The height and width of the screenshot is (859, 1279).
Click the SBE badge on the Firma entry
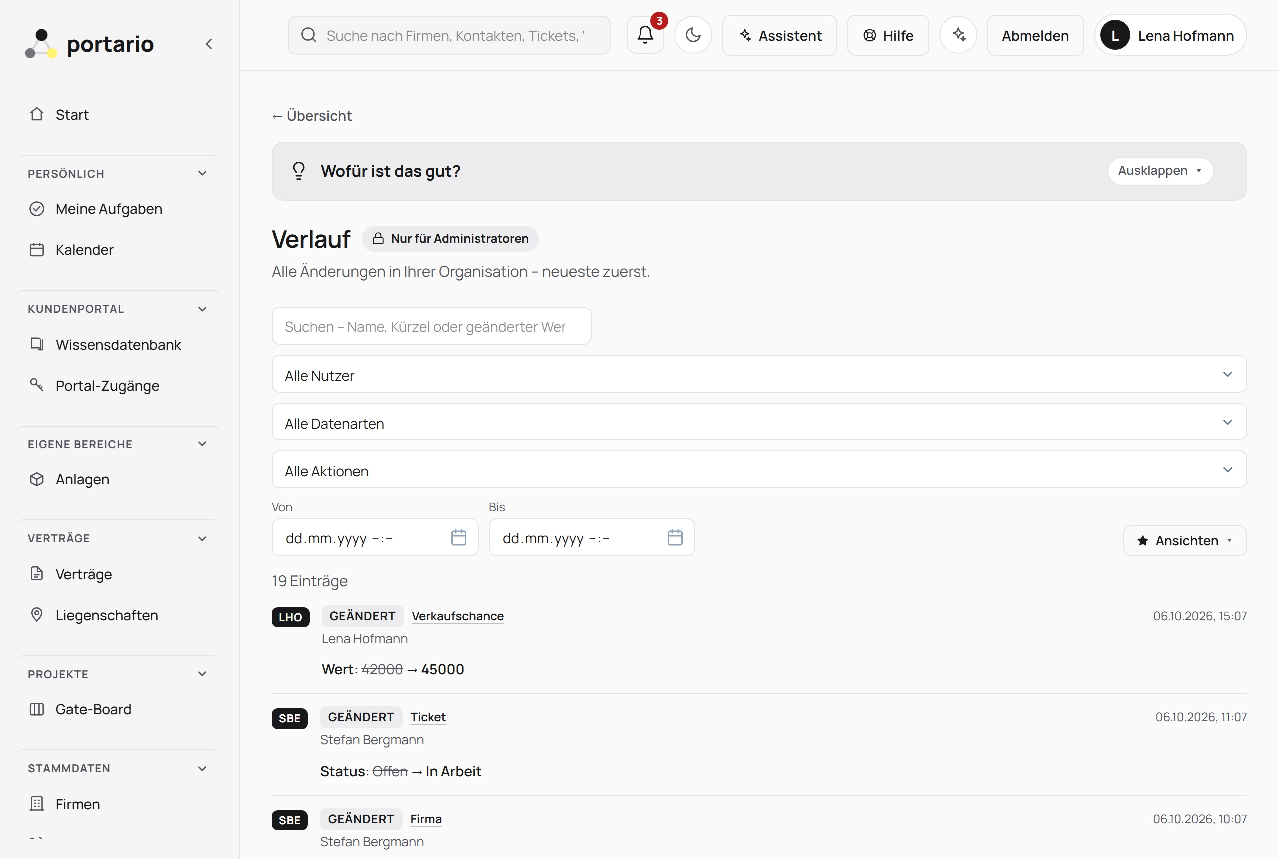pyautogui.click(x=289, y=820)
